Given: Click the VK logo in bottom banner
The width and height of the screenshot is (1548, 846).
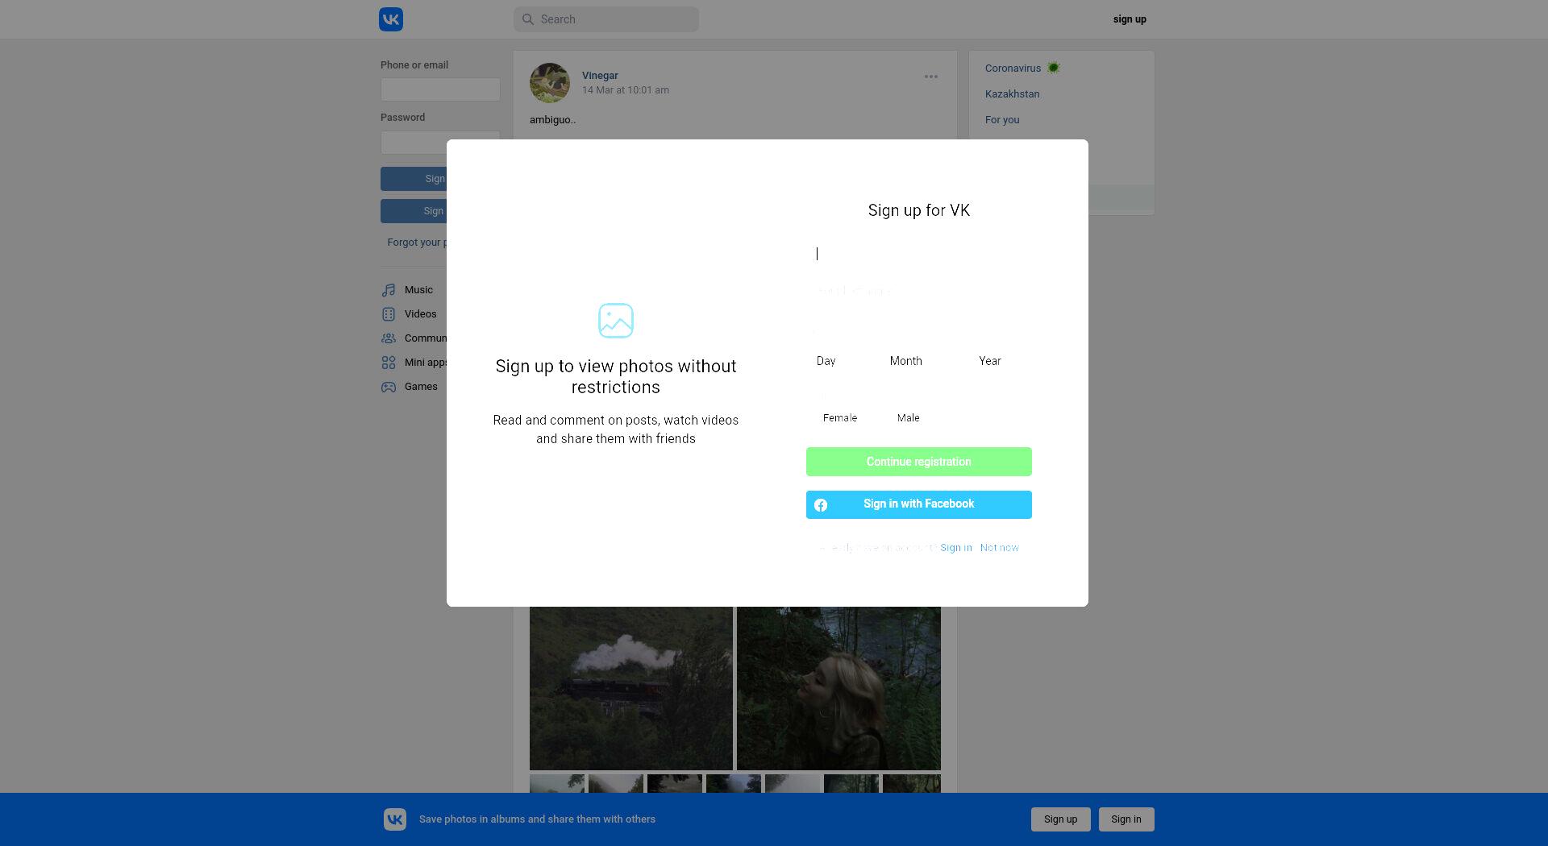Looking at the screenshot, I should click(395, 819).
